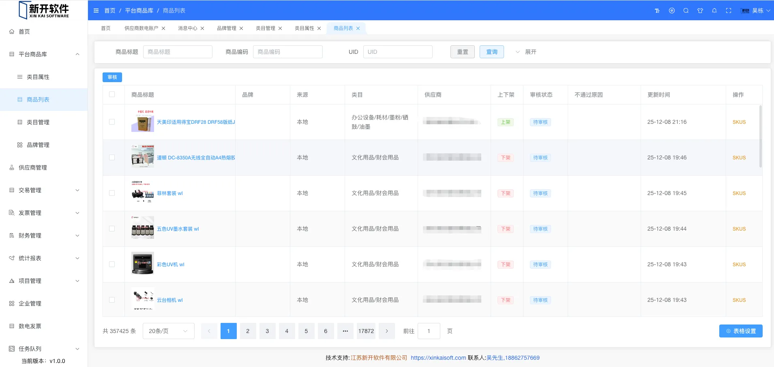
Task: Focus the 商品编码 input field
Action: [287, 52]
